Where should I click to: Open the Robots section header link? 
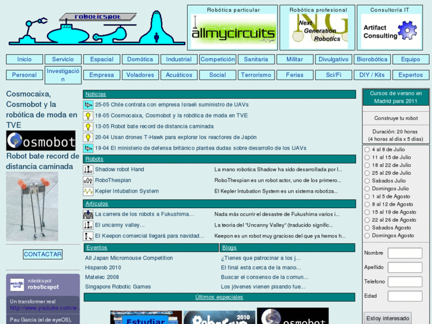click(x=94, y=159)
